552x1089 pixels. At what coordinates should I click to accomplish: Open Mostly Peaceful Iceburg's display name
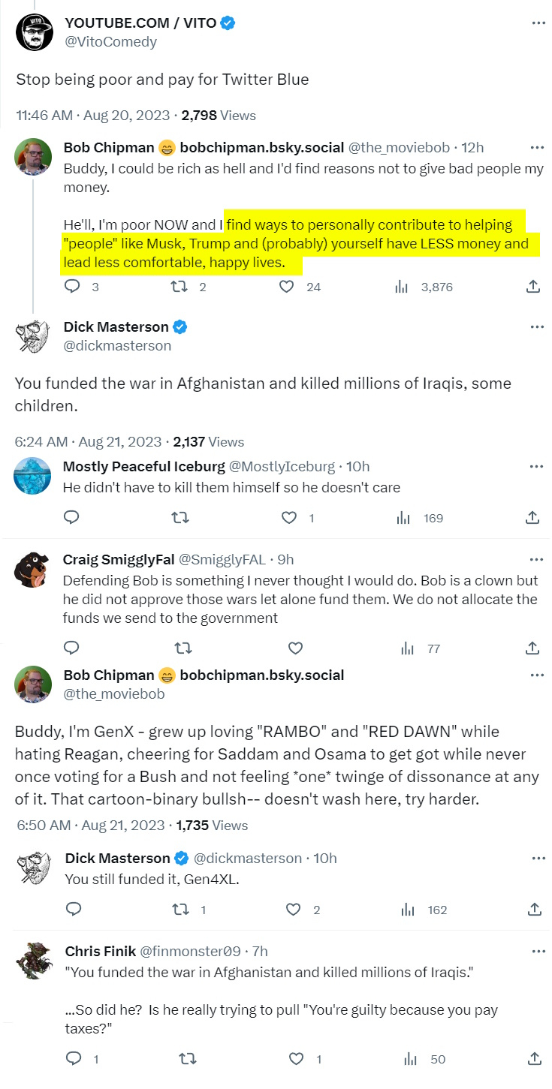point(143,466)
